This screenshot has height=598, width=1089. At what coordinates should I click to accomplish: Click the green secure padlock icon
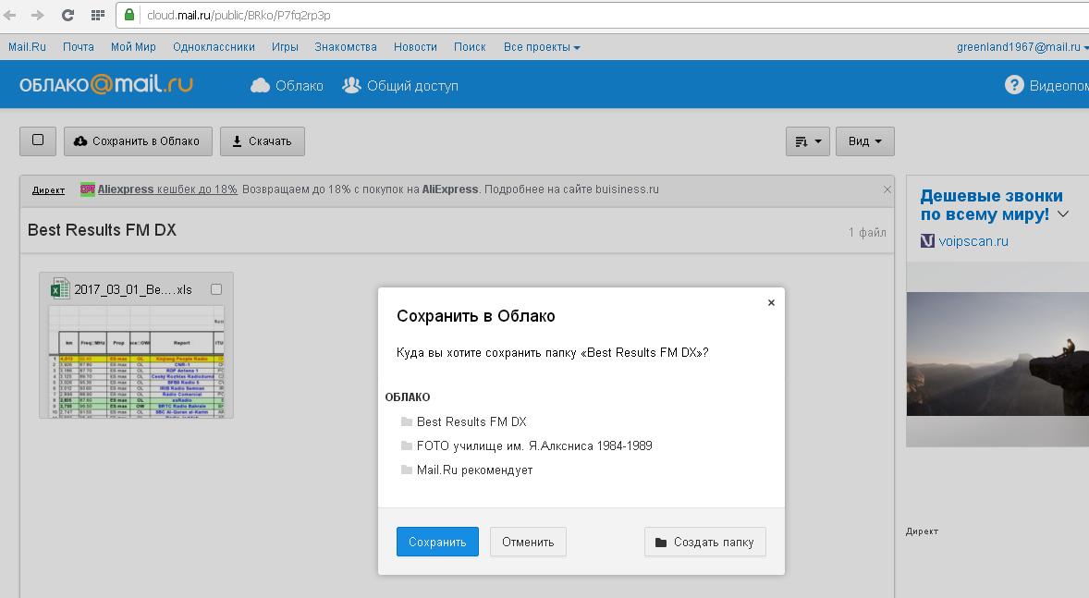point(129,15)
